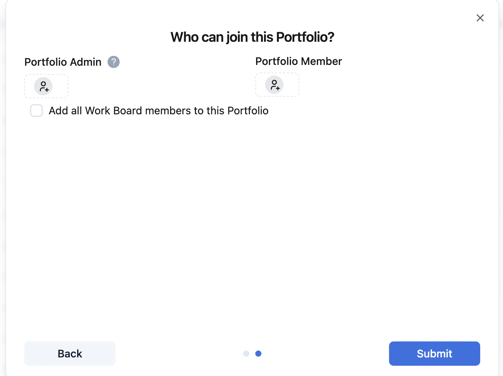The image size is (503, 376).
Task: Submit the portfolio join settings
Action: tap(434, 354)
